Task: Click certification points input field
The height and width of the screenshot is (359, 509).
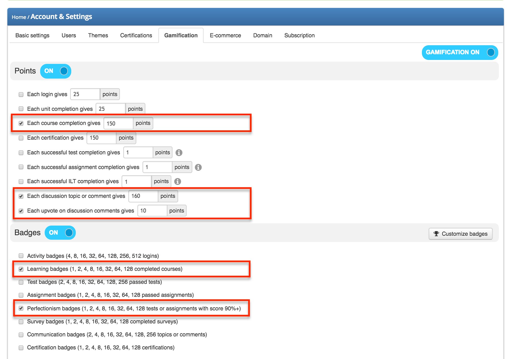Action: pos(102,138)
